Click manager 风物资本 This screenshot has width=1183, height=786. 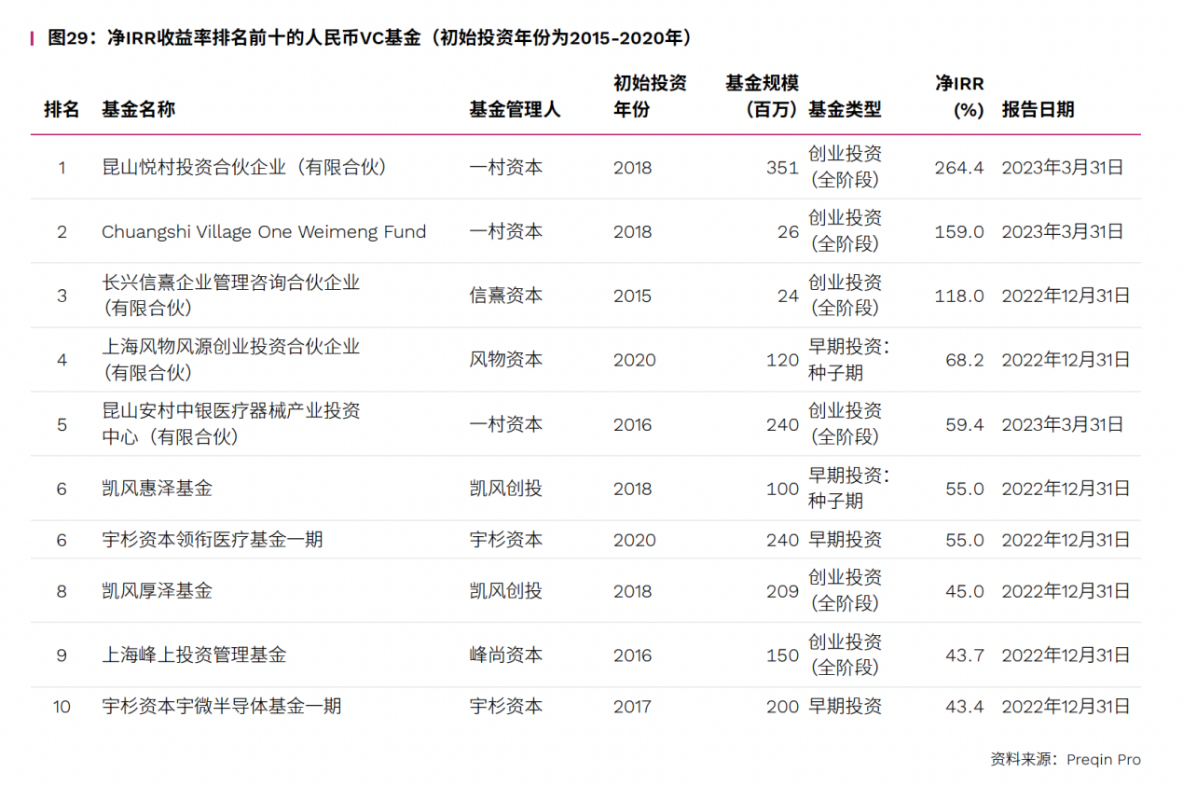[x=505, y=360]
